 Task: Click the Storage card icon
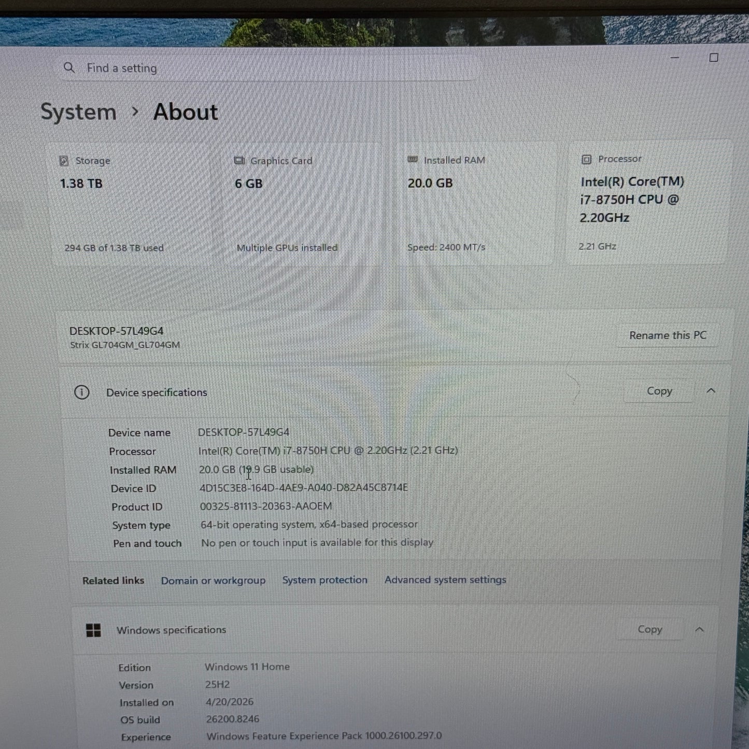coord(64,161)
